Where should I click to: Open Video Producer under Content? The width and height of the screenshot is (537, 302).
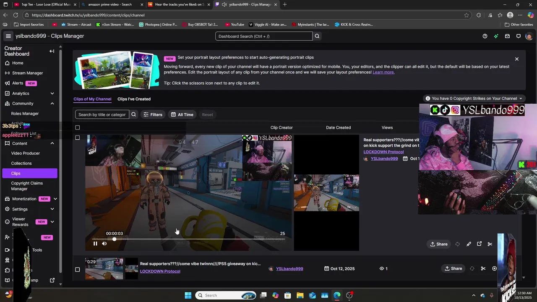pyautogui.click(x=25, y=153)
